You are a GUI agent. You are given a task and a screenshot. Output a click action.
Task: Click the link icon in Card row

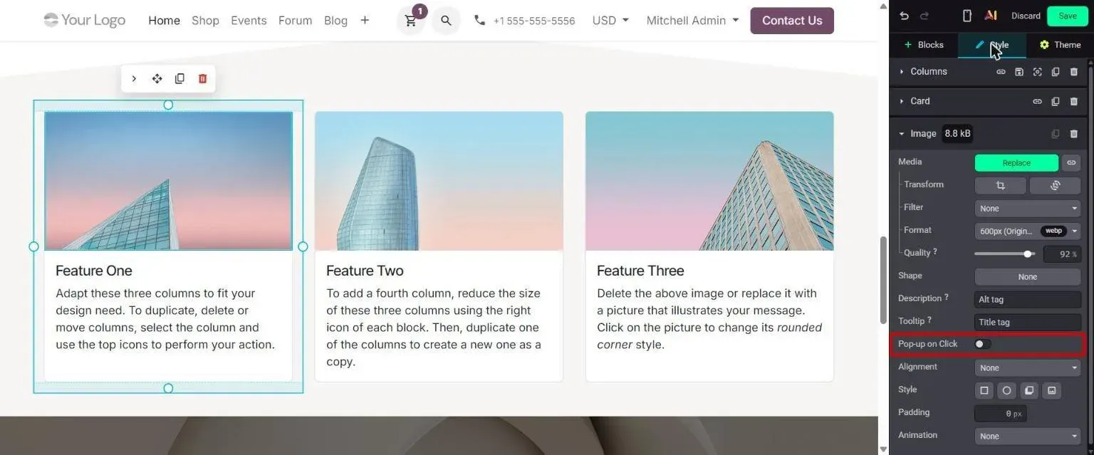tap(1037, 102)
